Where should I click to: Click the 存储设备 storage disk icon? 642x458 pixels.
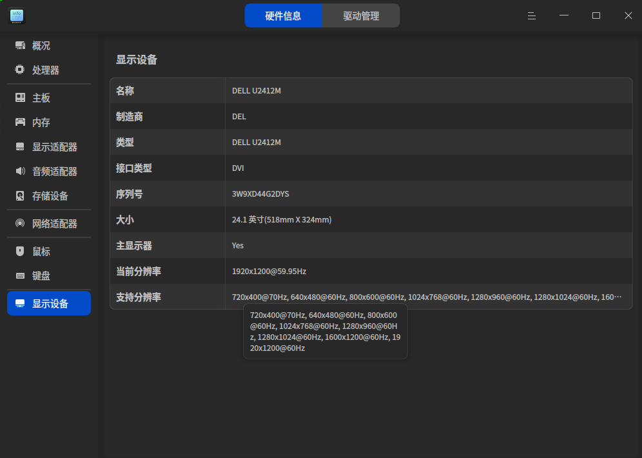(19, 196)
